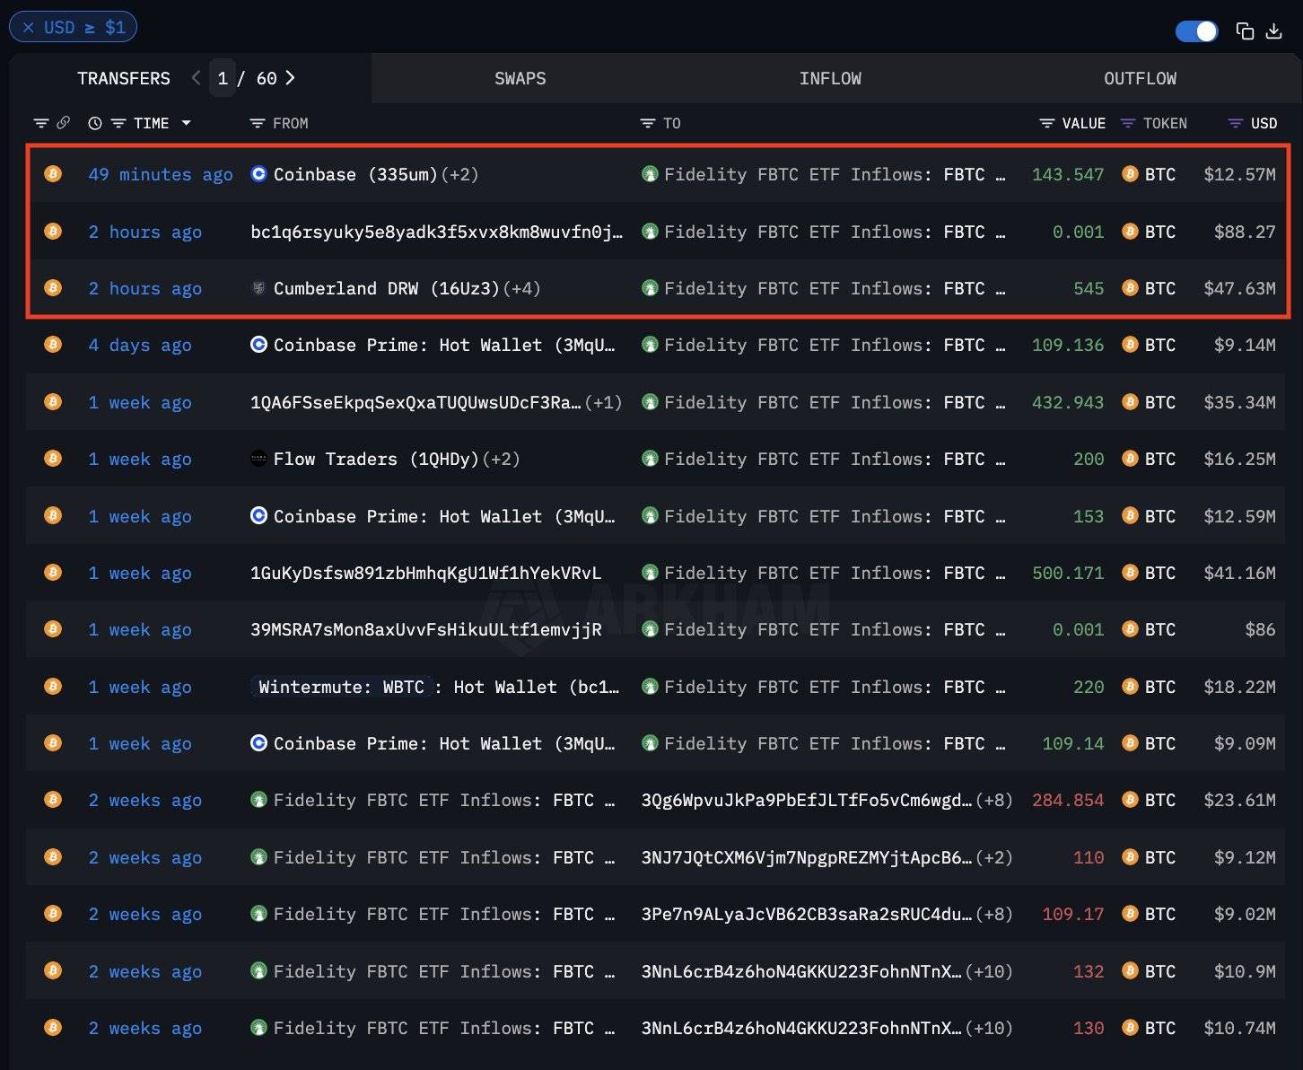The image size is (1303, 1070).
Task: Open the Cumberland DRW (16Uz3) sender link
Action: click(385, 288)
